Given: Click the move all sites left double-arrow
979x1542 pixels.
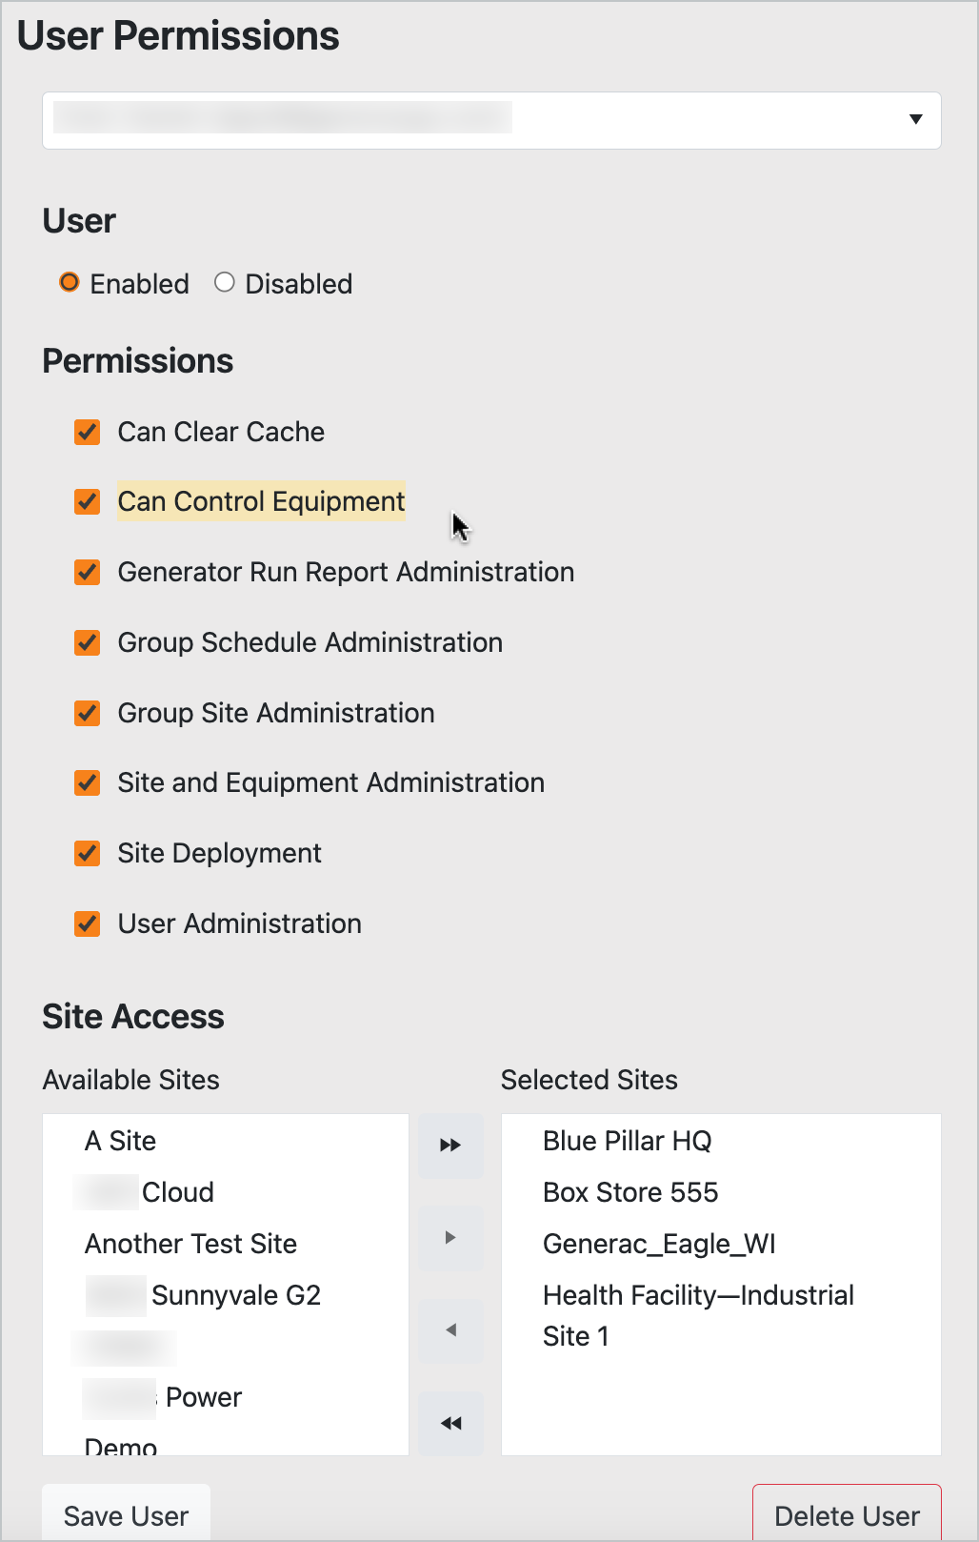Looking at the screenshot, I should click(450, 1423).
